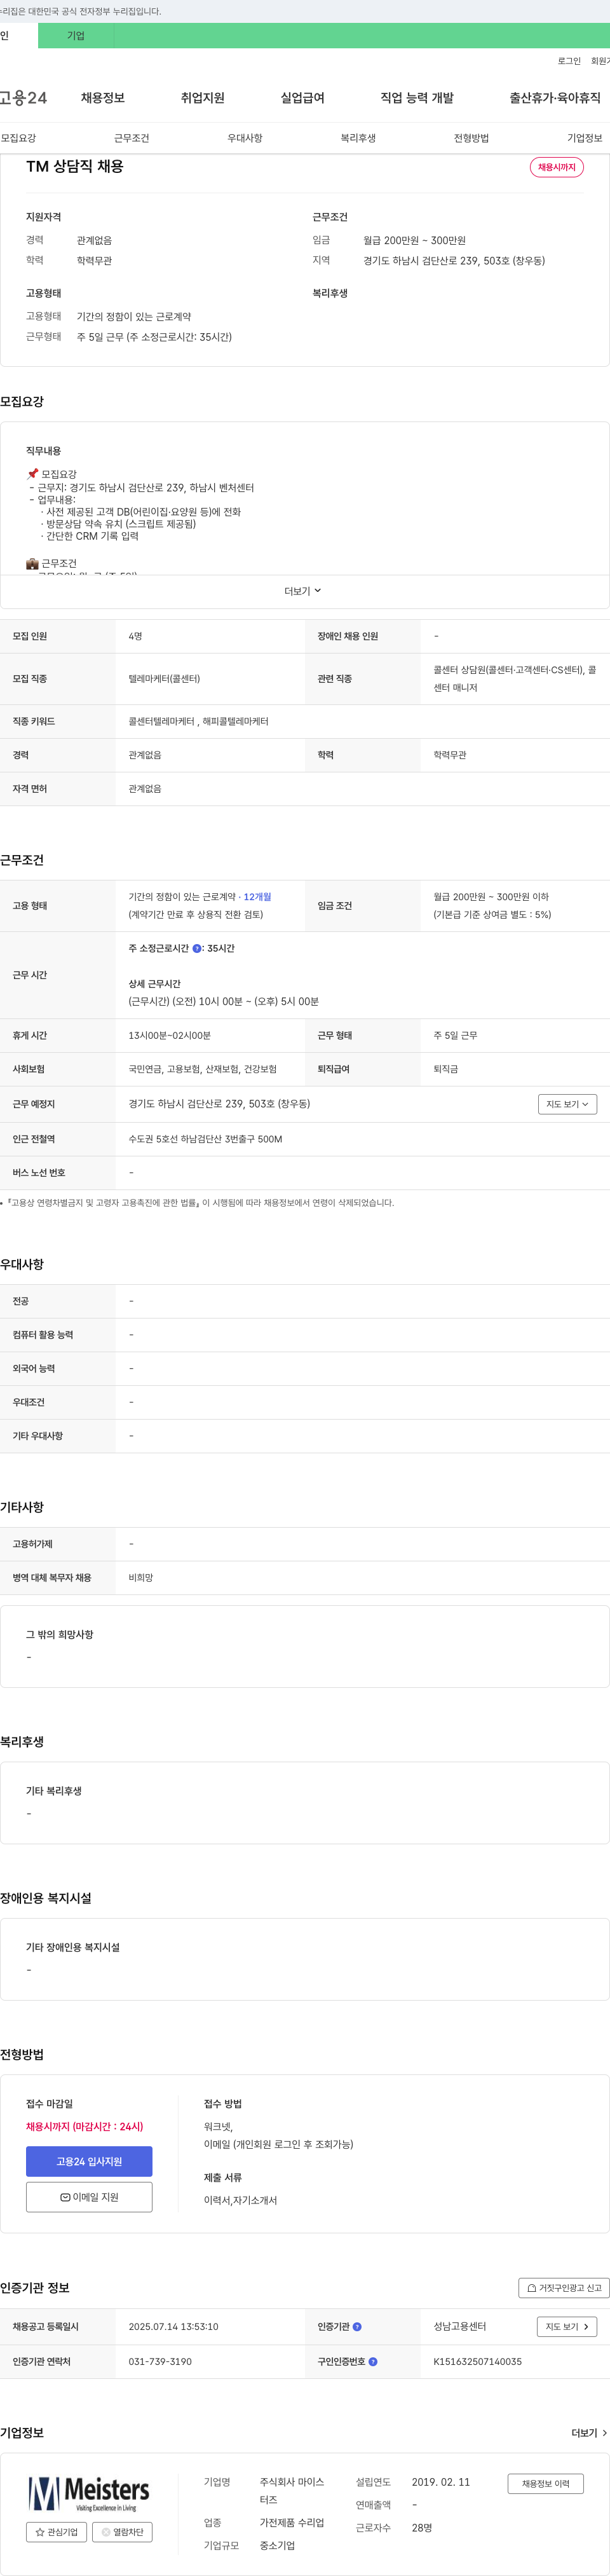610x2576 pixels.
Task: Click founding date 2019. 02. 11
Action: click(x=440, y=2482)
